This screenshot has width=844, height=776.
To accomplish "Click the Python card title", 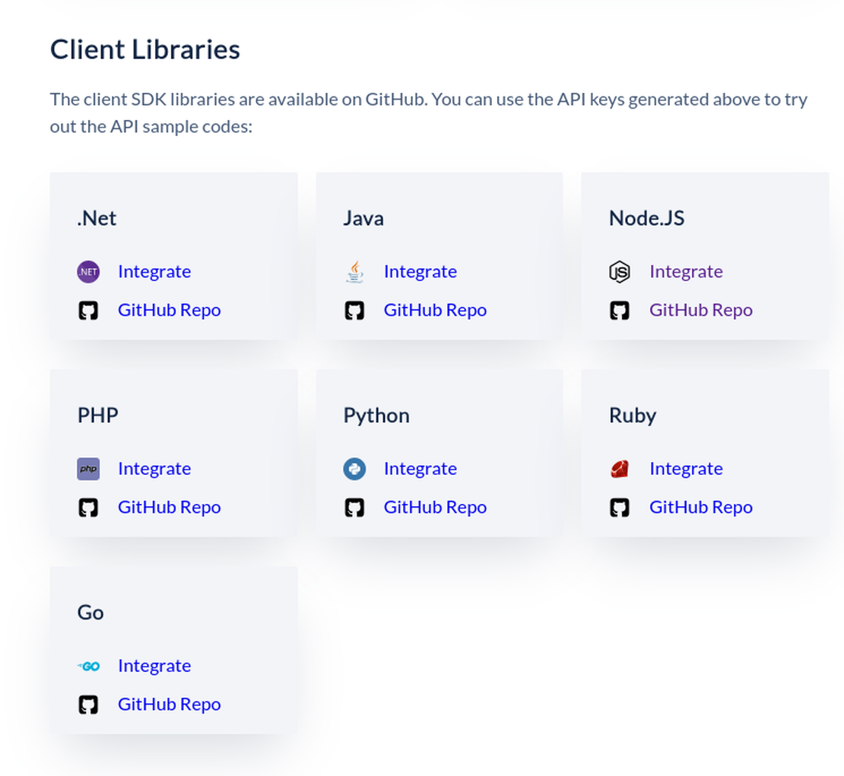I will 377,416.
